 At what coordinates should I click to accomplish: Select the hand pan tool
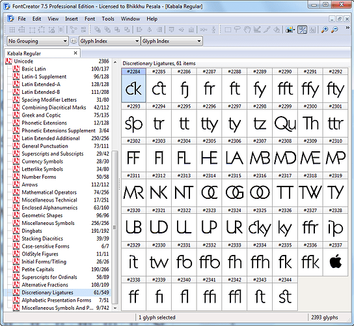point(247,29)
